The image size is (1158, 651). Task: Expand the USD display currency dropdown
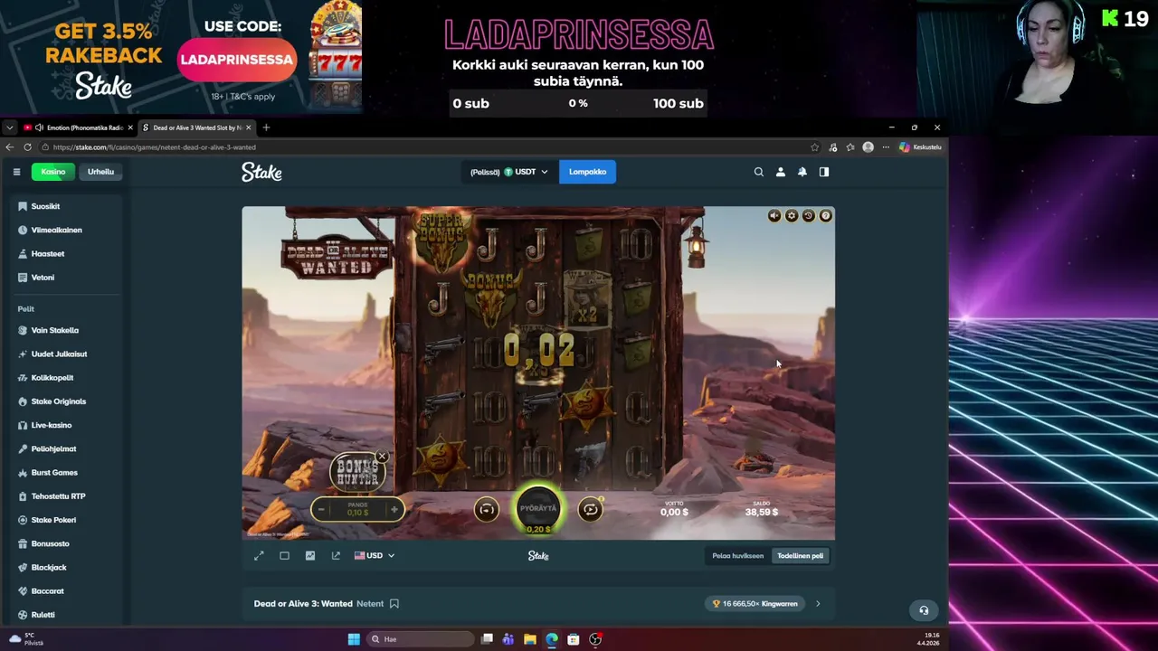pyautogui.click(x=375, y=555)
